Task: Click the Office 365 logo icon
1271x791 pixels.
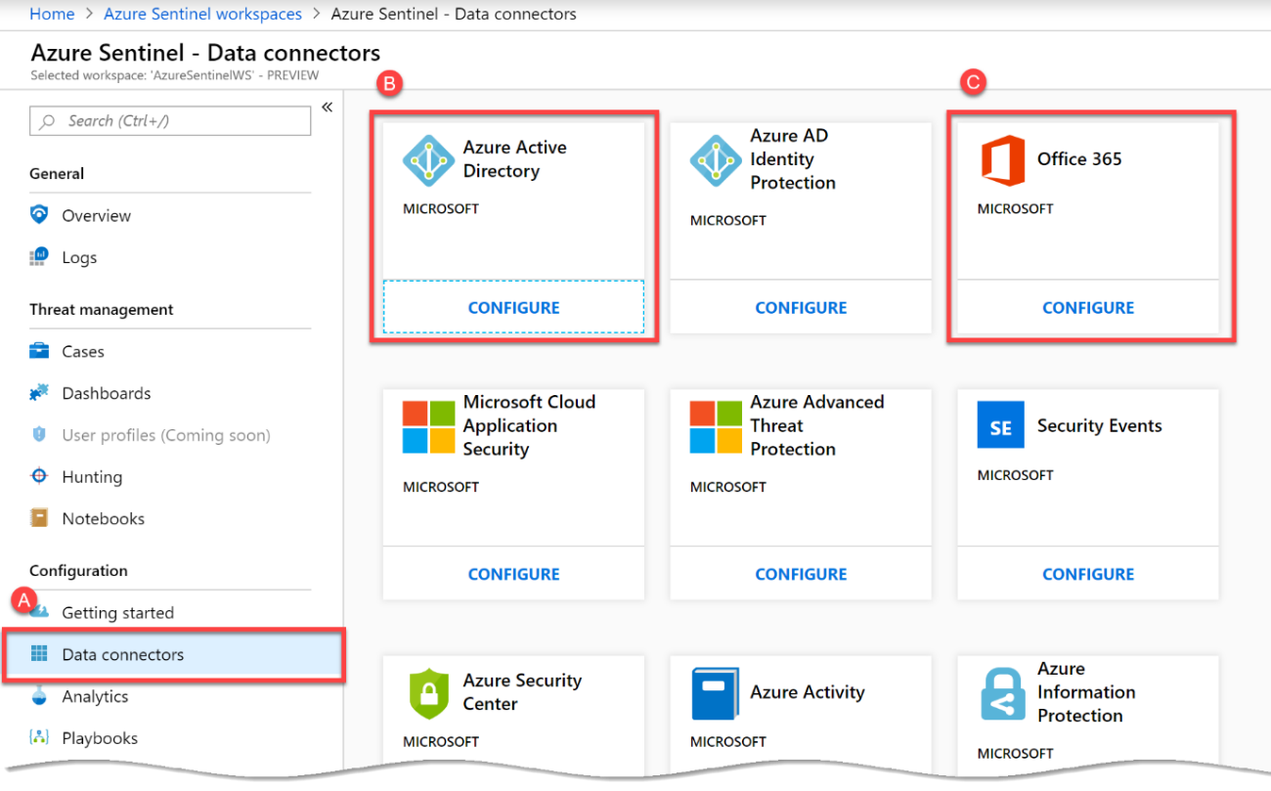Action: [x=1002, y=160]
